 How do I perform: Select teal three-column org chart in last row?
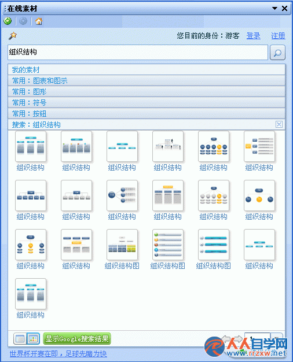click(31, 294)
